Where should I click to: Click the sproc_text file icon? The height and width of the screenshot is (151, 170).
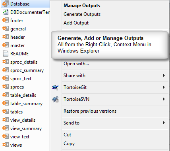[6, 79]
